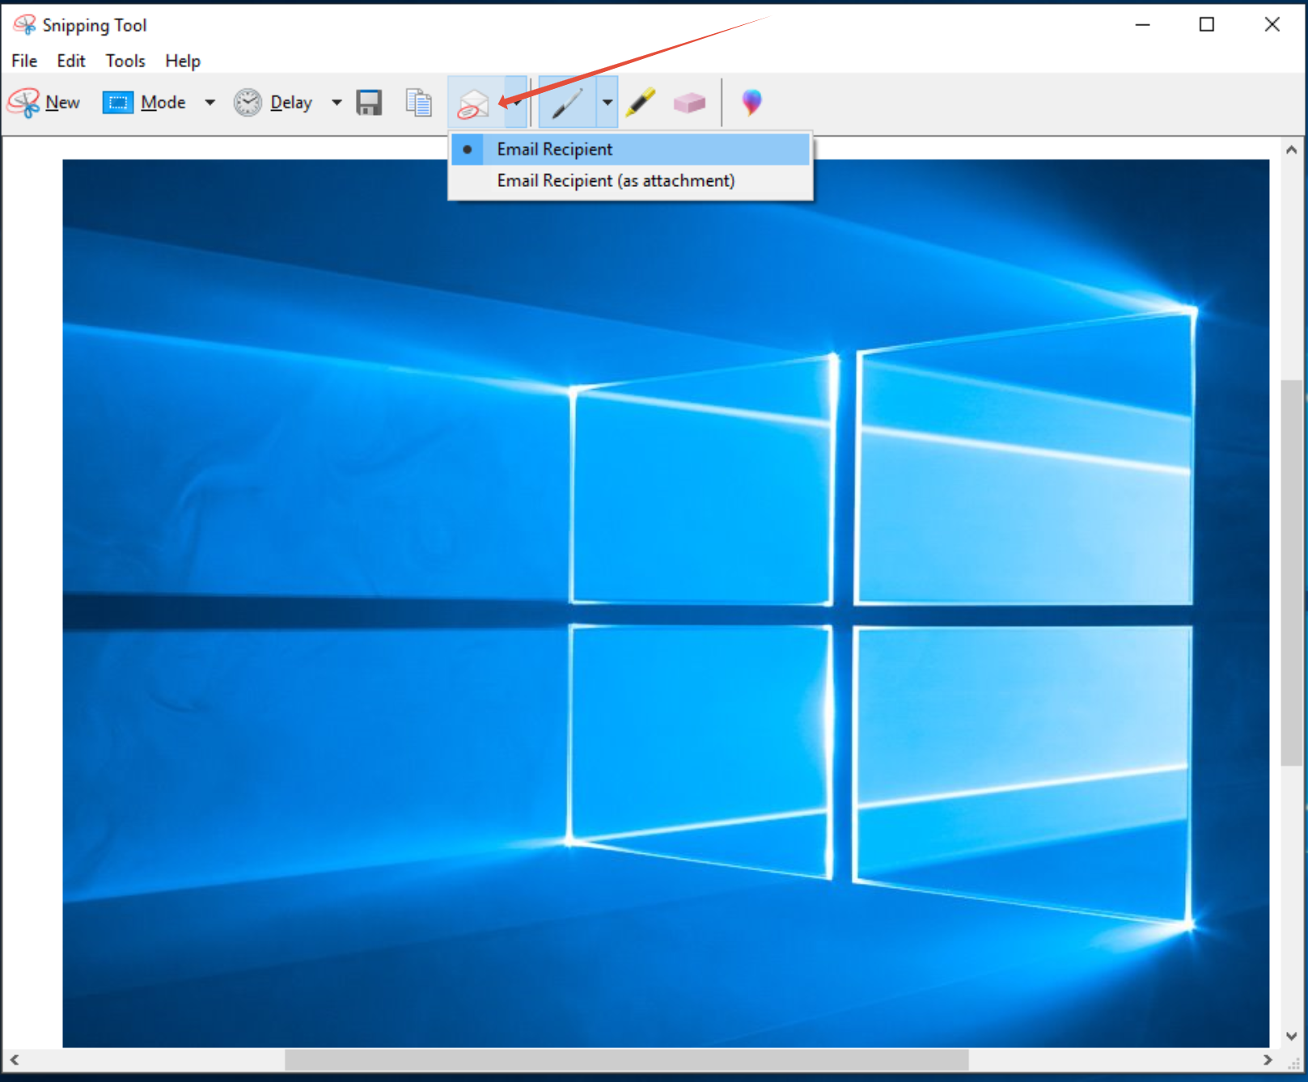This screenshot has height=1082, width=1308.
Task: Click the horizontal scrollbar left arrow
Action: (x=14, y=1059)
